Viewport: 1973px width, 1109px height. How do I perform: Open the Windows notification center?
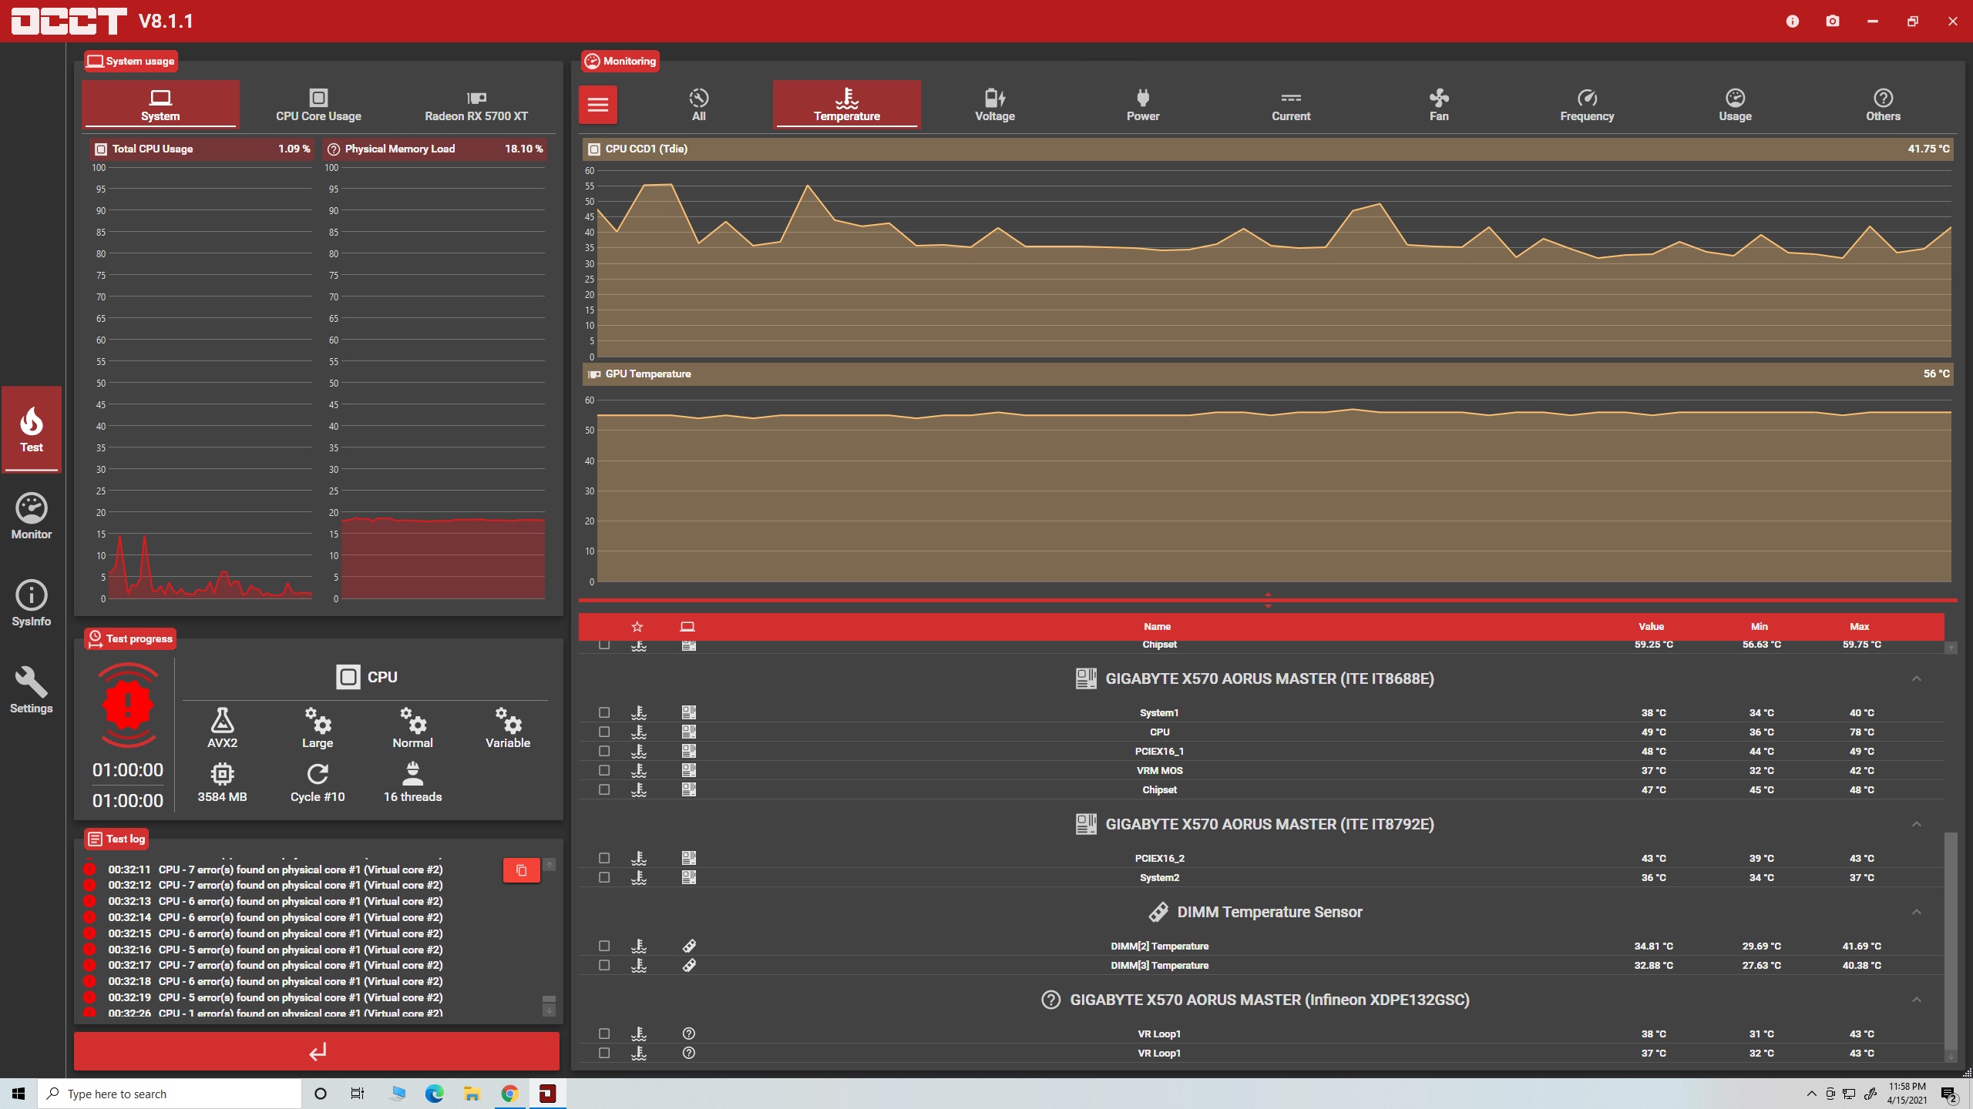click(x=1949, y=1094)
